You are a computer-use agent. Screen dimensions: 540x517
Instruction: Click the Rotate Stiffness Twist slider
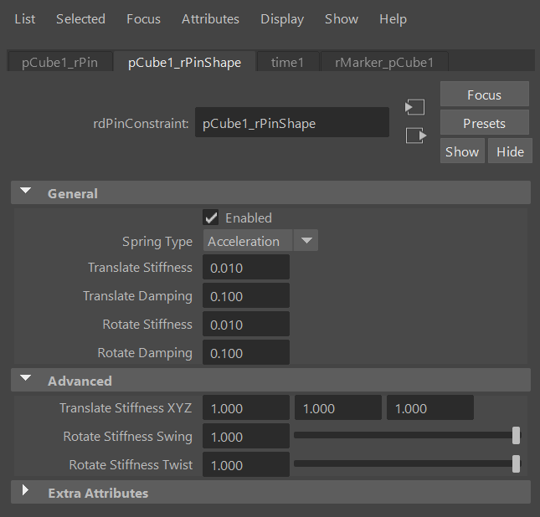tap(405, 464)
